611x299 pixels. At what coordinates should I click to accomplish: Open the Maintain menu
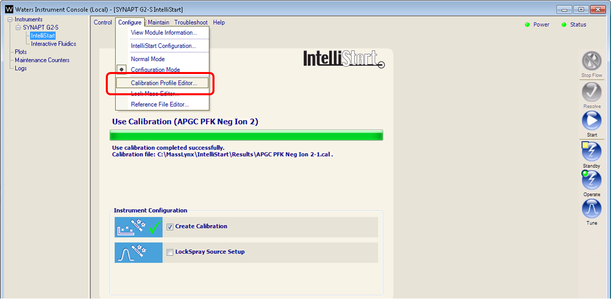158,22
